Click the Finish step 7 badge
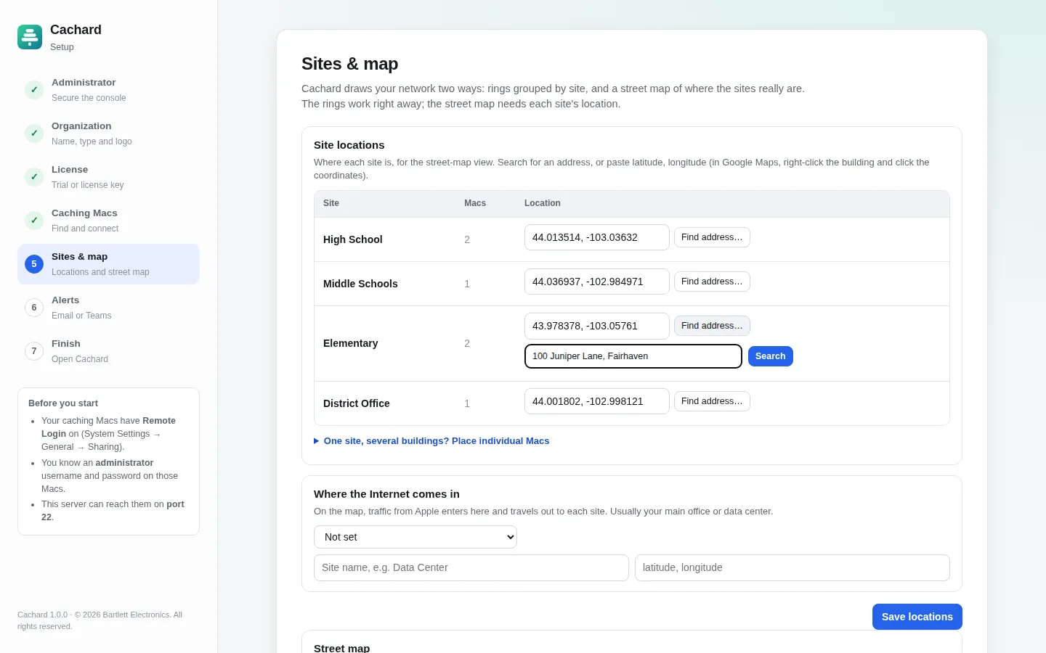The width and height of the screenshot is (1046, 653). (34, 351)
